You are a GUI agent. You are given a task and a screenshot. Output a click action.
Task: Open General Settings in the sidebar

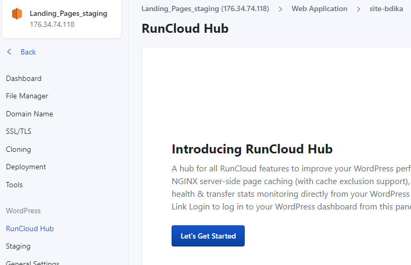pos(32,262)
